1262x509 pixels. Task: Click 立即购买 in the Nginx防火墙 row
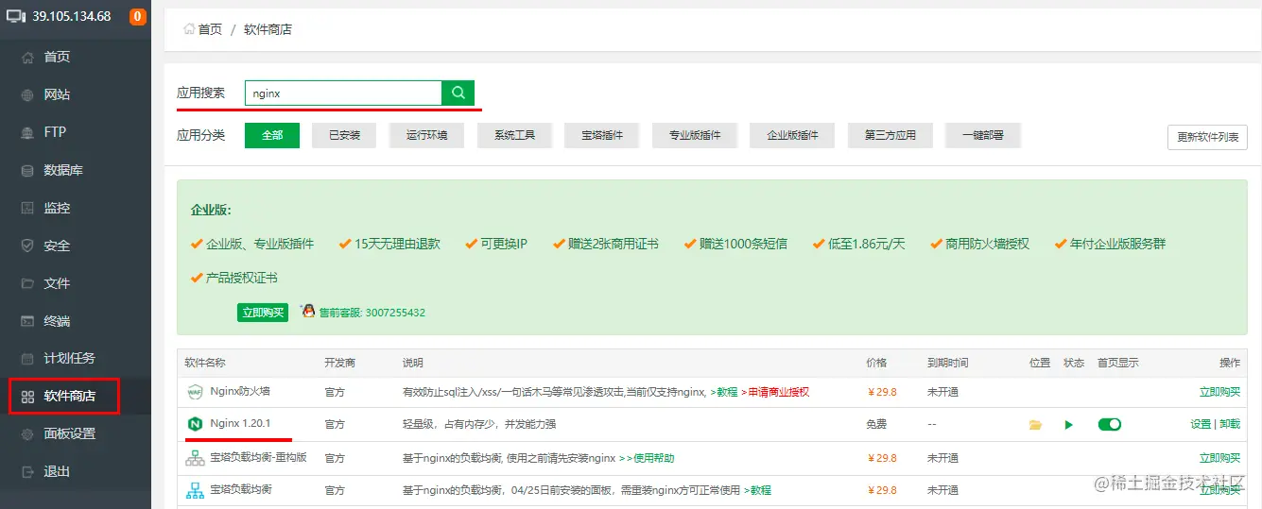(x=1219, y=392)
